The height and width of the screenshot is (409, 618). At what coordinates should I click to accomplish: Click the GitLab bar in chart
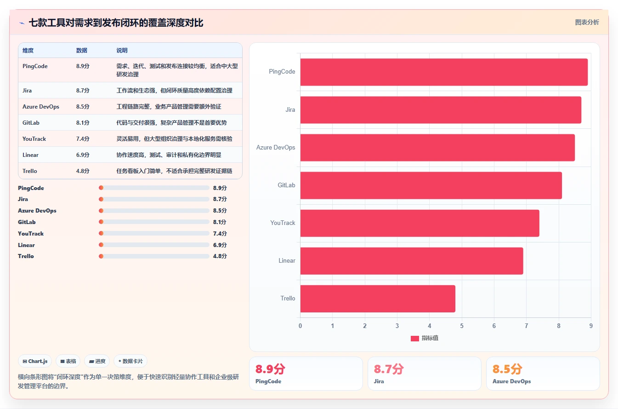[431, 185]
